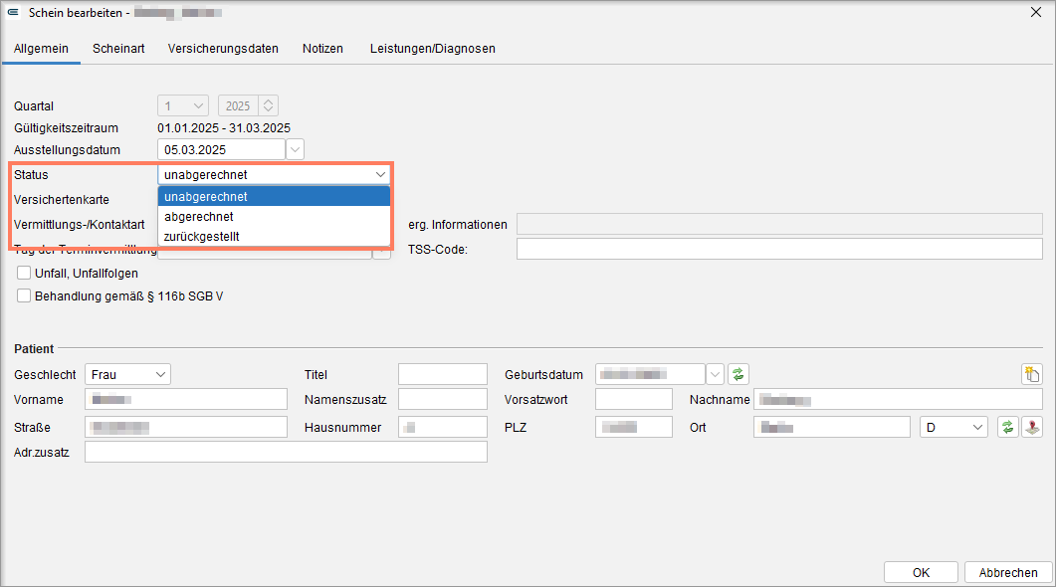The height and width of the screenshot is (587, 1056).
Task: Confirm the dialog with OK
Action: point(921,572)
